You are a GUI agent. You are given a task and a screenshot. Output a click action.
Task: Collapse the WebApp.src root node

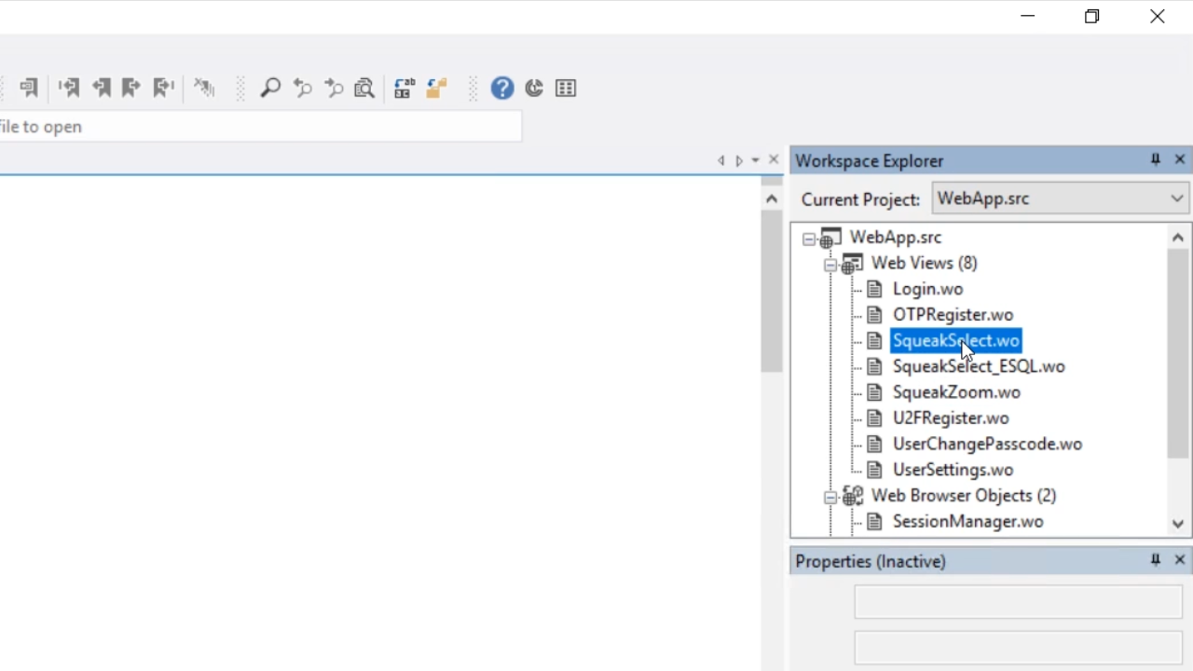coord(809,239)
